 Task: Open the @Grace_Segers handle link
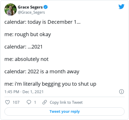coord(31,12)
